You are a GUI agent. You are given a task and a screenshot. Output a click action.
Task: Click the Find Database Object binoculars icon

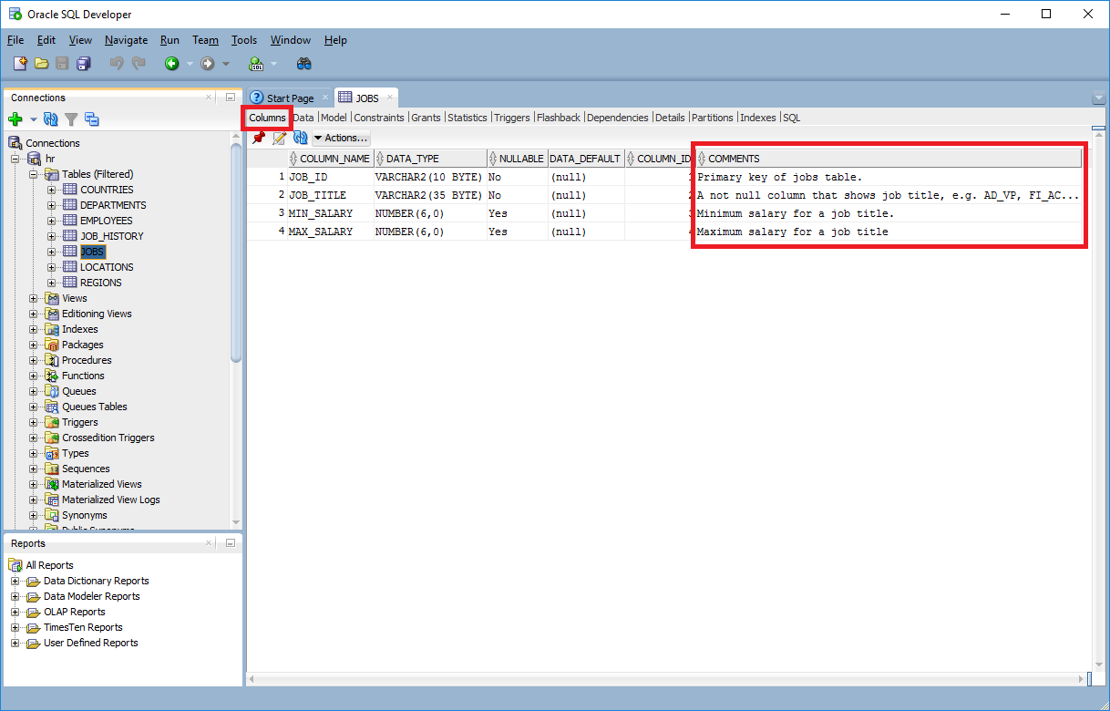(304, 64)
